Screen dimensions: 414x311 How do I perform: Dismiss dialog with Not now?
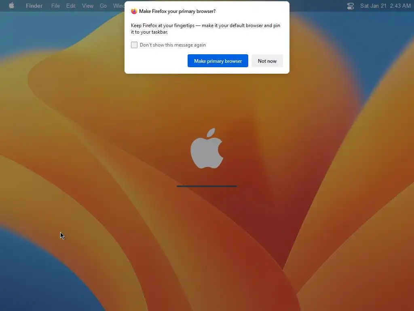267,61
